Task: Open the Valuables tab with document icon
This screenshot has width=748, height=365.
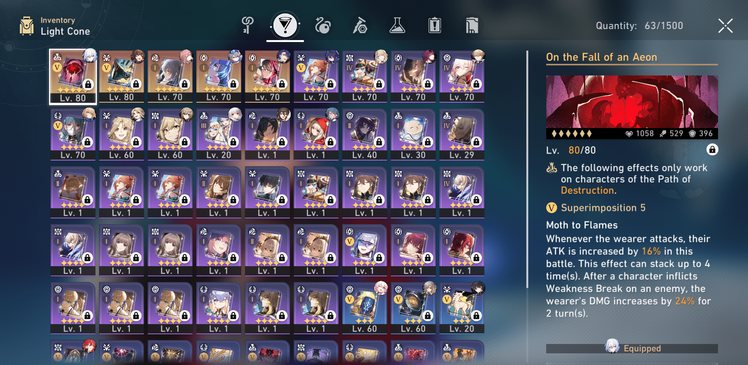Action: pyautogui.click(x=472, y=26)
